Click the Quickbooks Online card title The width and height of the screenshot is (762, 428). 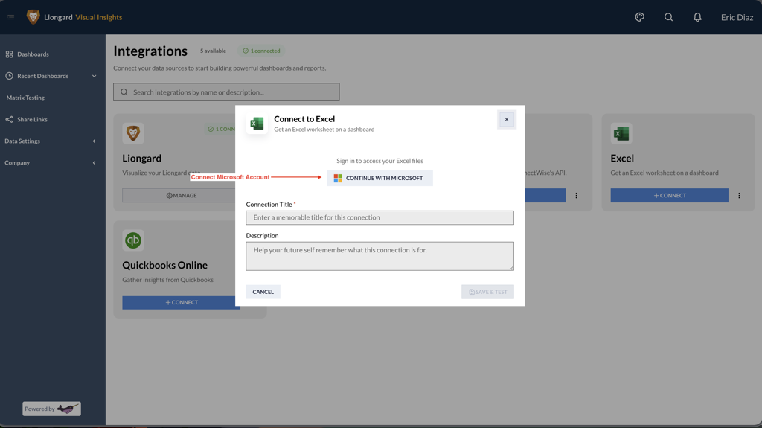click(164, 265)
